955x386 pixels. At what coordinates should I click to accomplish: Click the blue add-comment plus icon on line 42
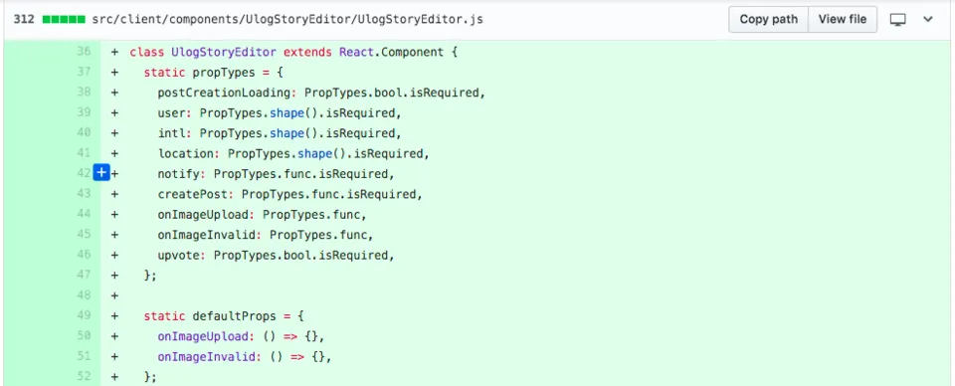click(101, 173)
